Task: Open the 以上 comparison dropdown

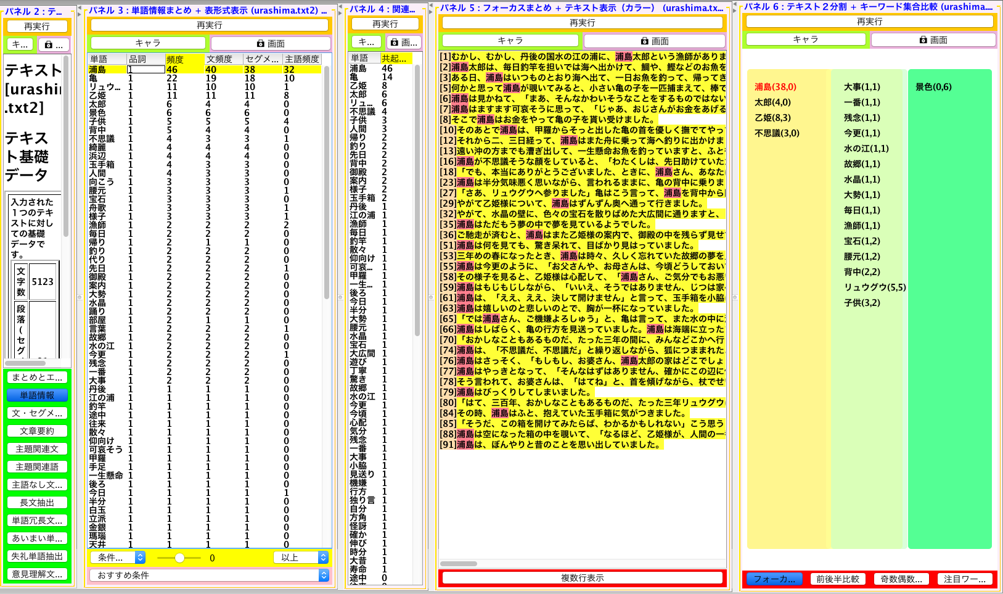Action: [300, 558]
